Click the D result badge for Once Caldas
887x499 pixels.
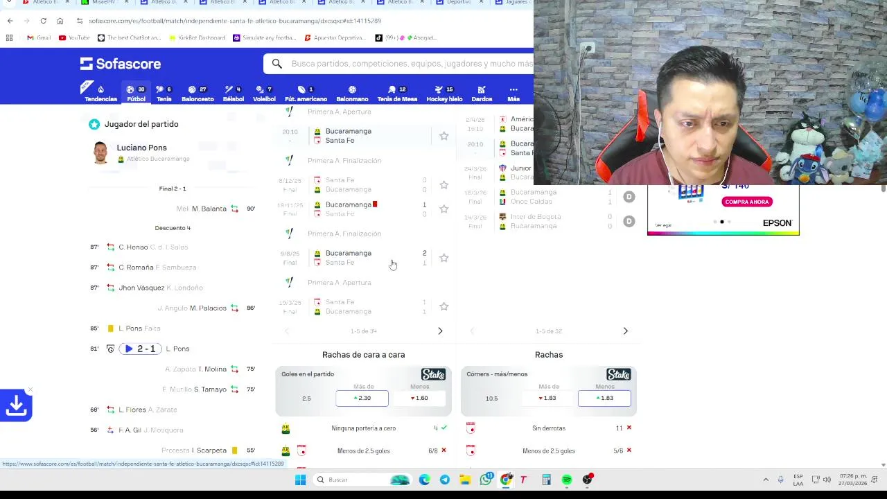coord(629,197)
